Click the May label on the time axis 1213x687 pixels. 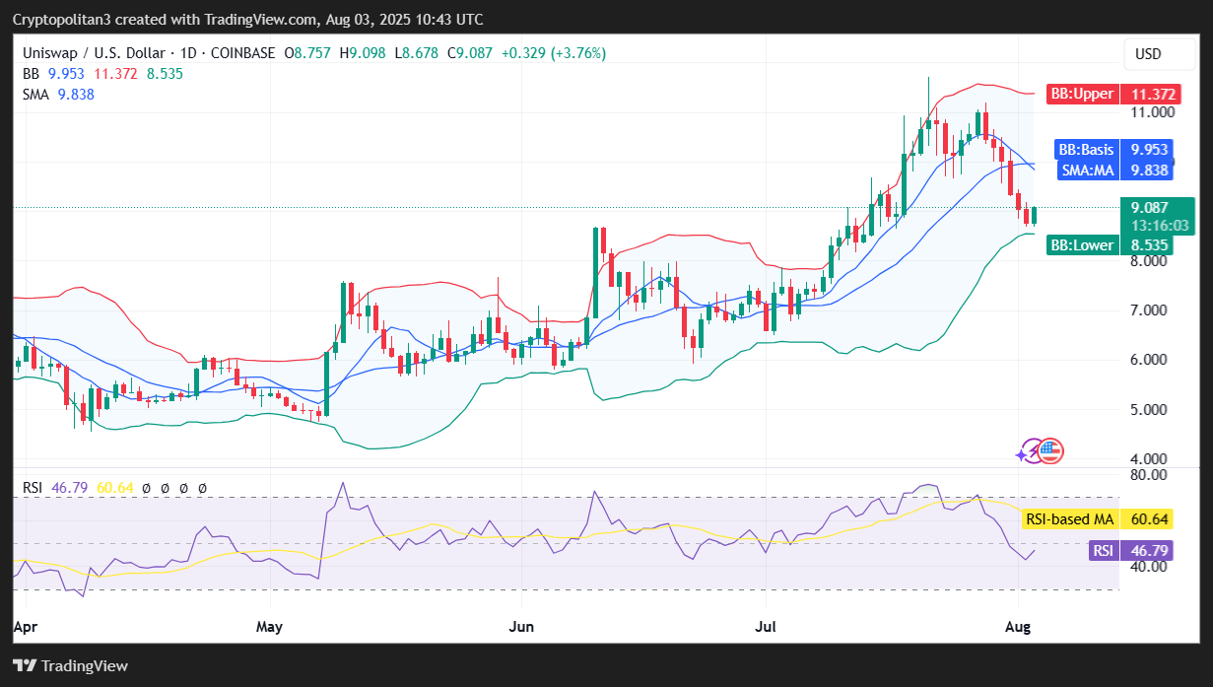[269, 625]
